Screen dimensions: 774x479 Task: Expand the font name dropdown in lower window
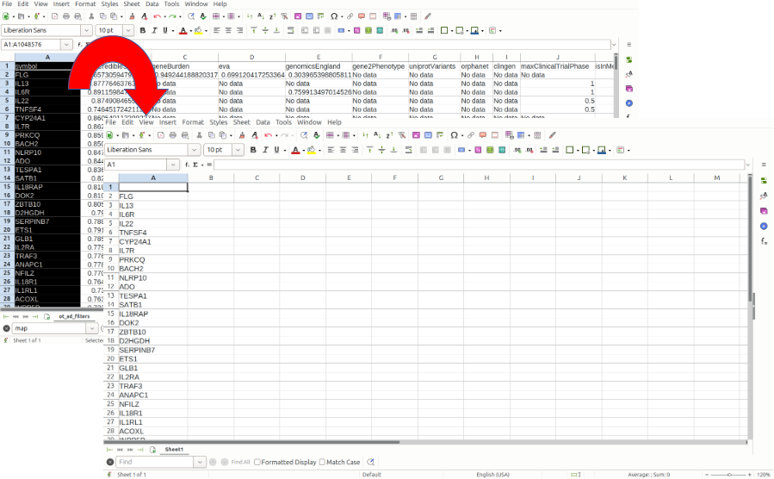pos(195,150)
